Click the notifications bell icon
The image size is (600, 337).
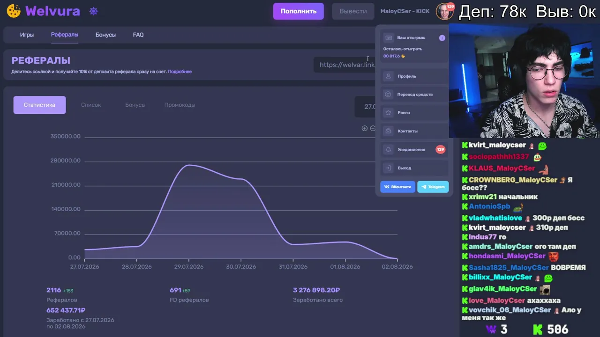[x=388, y=150]
